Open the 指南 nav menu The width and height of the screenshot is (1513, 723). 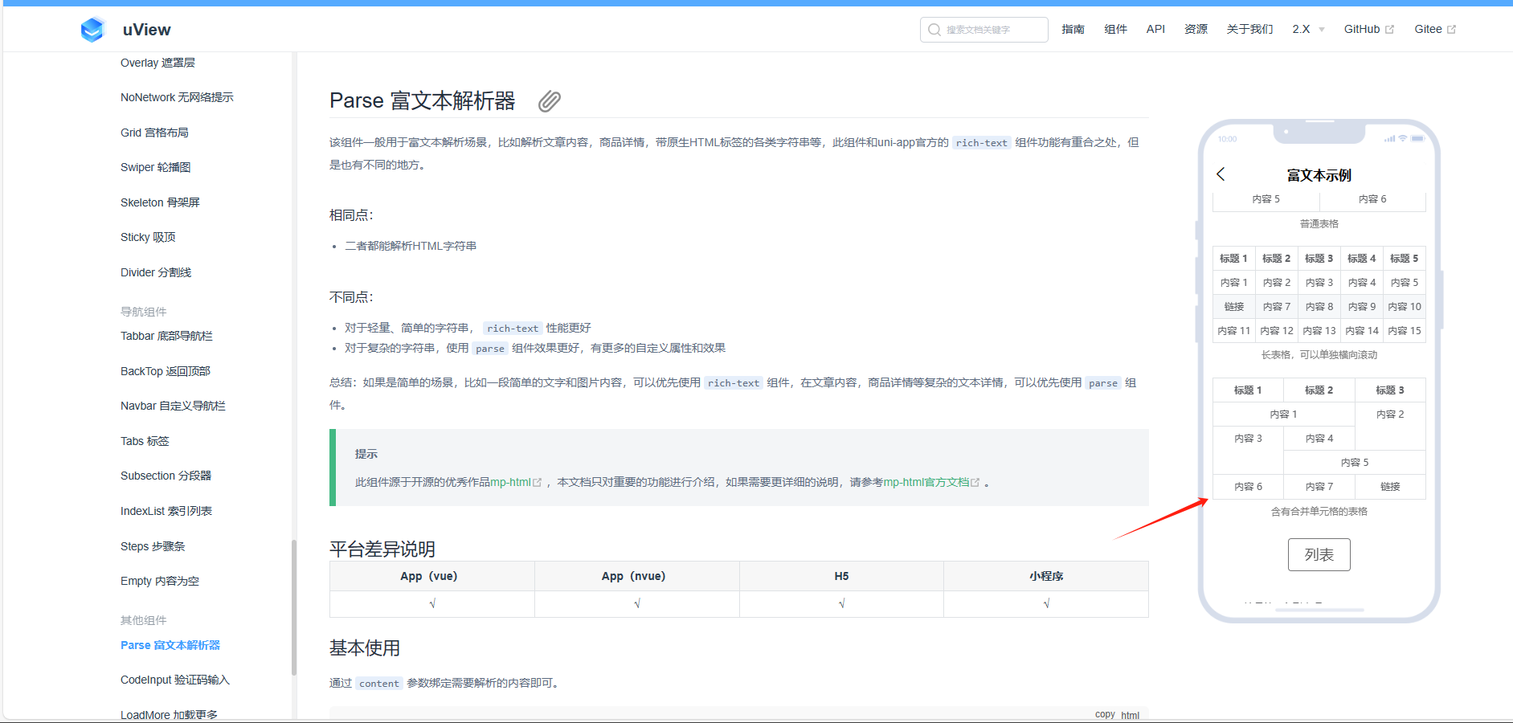[1073, 30]
